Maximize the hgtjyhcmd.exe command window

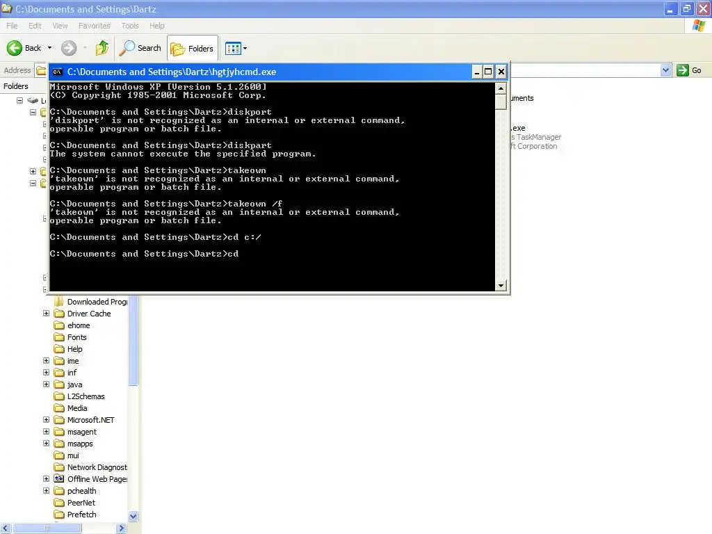tap(488, 72)
